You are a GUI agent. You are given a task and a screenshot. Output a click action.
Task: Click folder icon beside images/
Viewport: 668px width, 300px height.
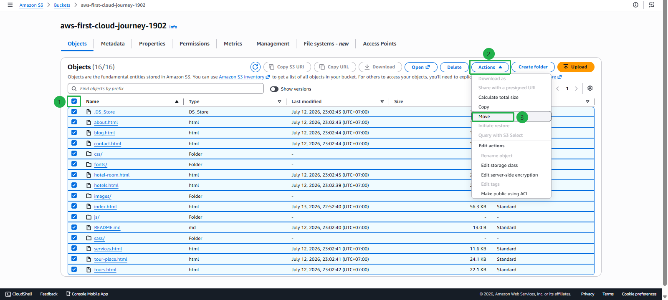click(x=89, y=196)
